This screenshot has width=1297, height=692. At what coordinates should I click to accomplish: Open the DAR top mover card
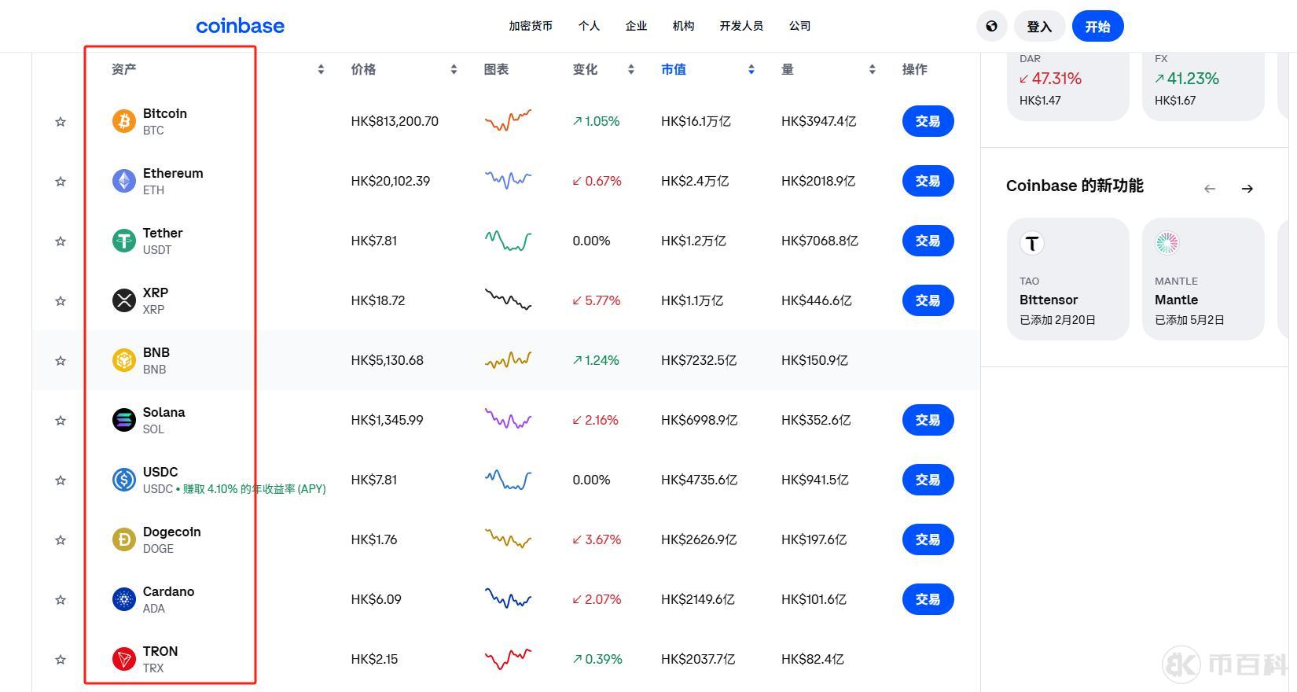click(1068, 85)
